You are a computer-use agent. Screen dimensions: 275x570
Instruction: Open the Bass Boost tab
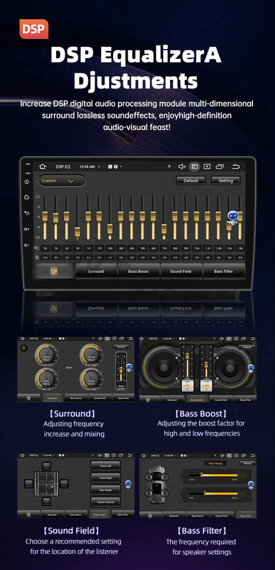click(x=138, y=271)
